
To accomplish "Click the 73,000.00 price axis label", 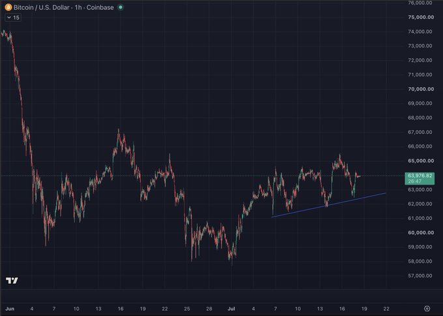I will 420,46.
